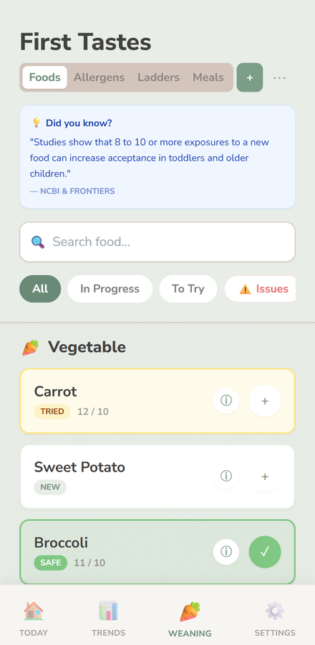This screenshot has width=315, height=645.
Task: Filter foods by In Progress
Action: [x=110, y=289]
